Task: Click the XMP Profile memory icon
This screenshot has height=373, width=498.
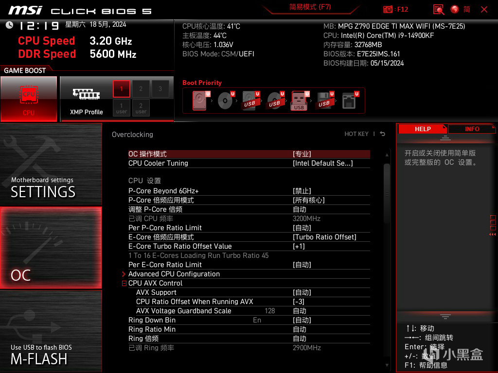Action: click(x=87, y=94)
